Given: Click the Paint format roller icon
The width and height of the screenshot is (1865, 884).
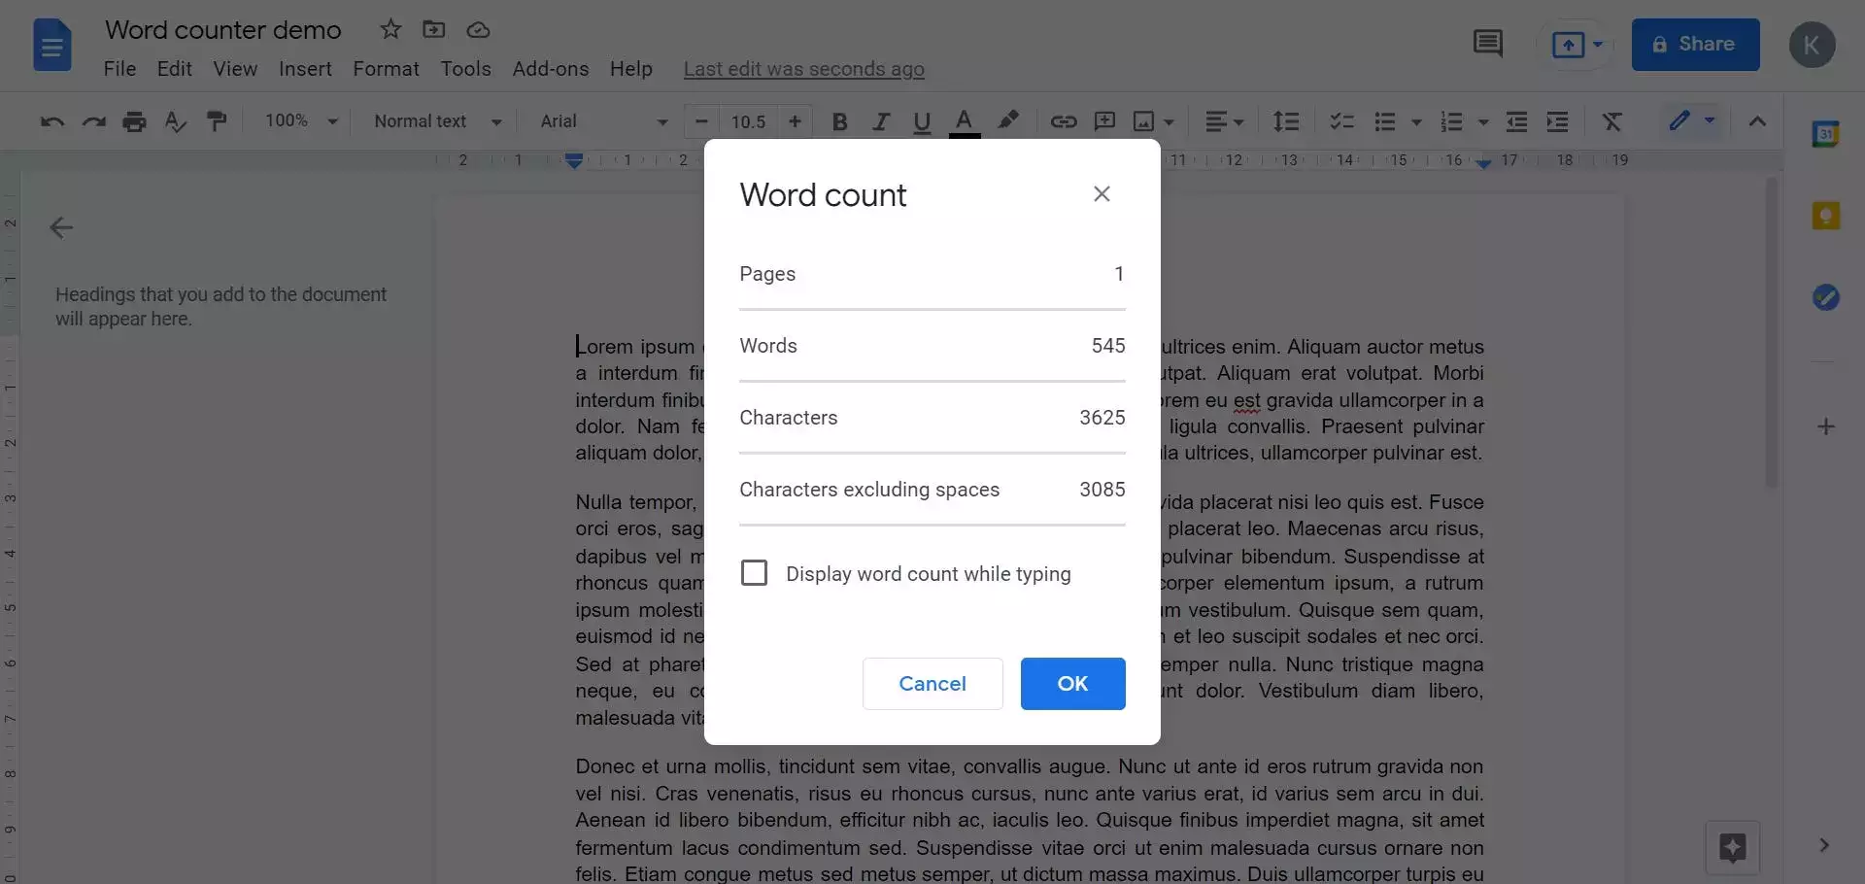Looking at the screenshot, I should tap(217, 121).
